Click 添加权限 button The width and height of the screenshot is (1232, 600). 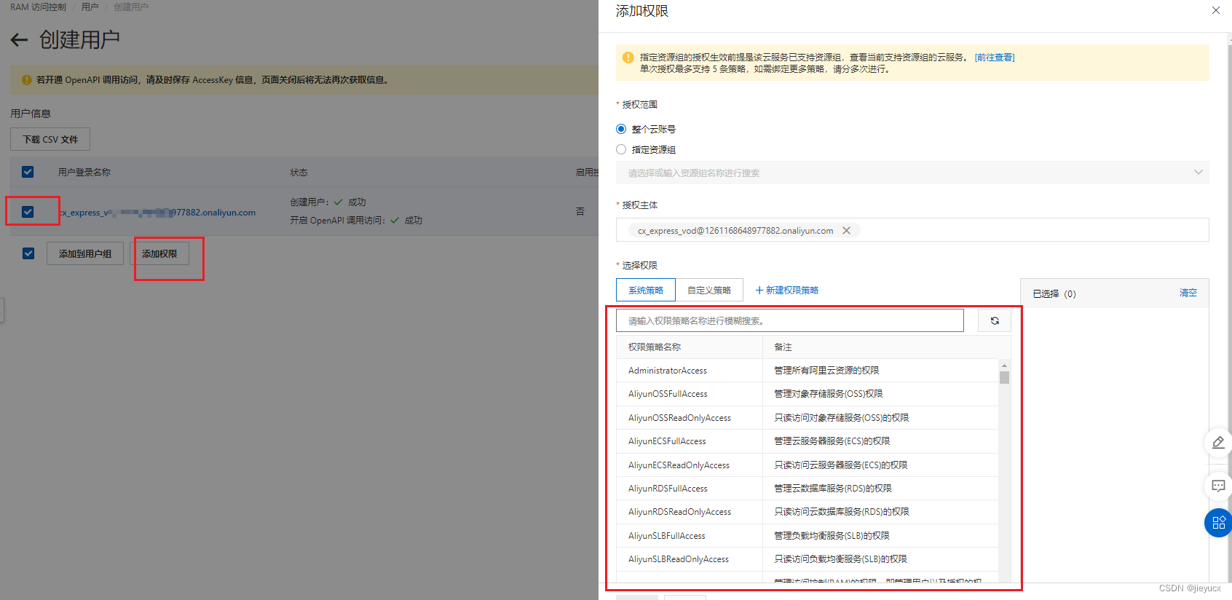click(159, 253)
